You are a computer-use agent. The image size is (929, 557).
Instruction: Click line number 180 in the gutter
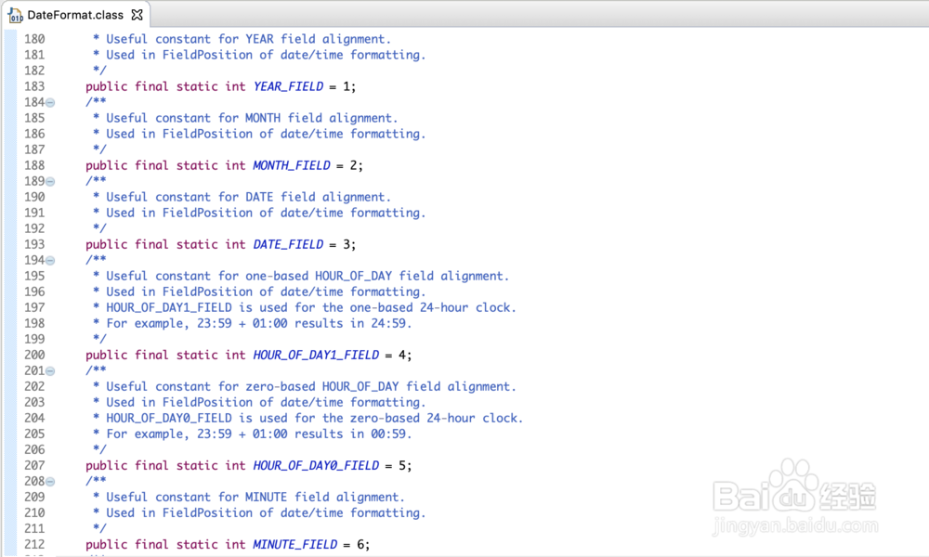34,39
